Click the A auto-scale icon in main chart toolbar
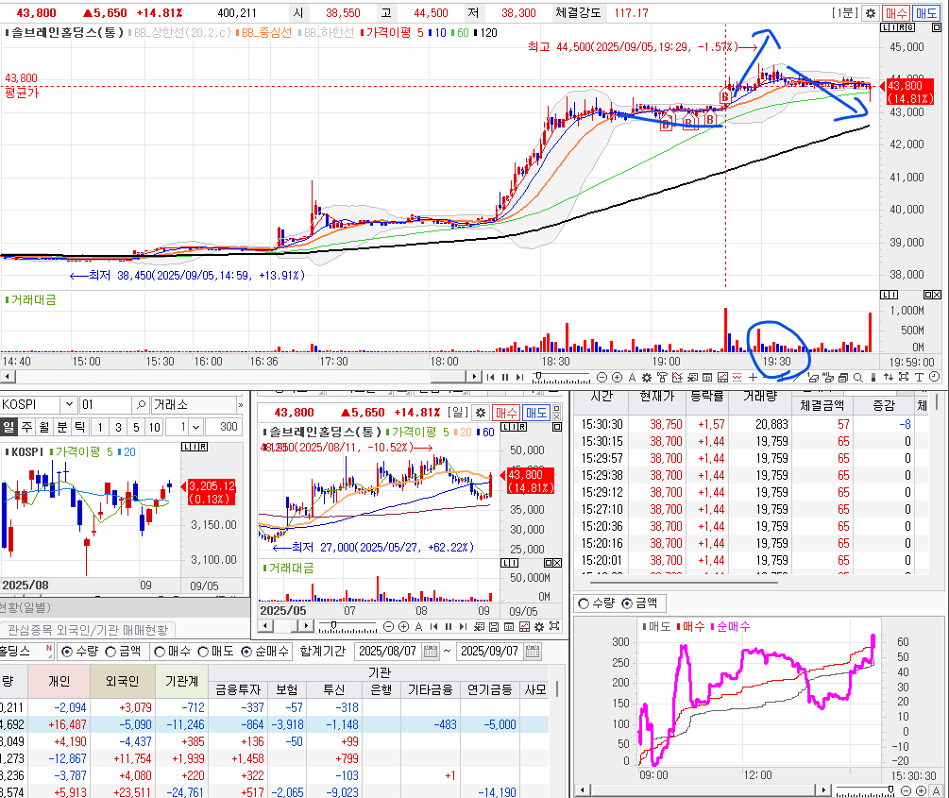949x798 pixels. coord(632,377)
